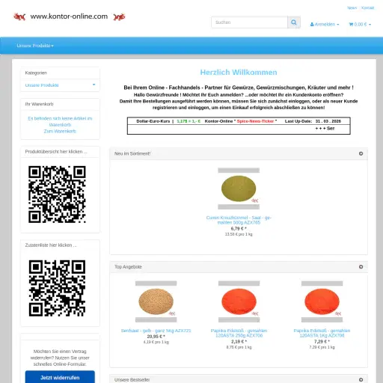Click the Spice-News-Ticker red text
Viewport: 383px width, 383px height.
pos(255,121)
